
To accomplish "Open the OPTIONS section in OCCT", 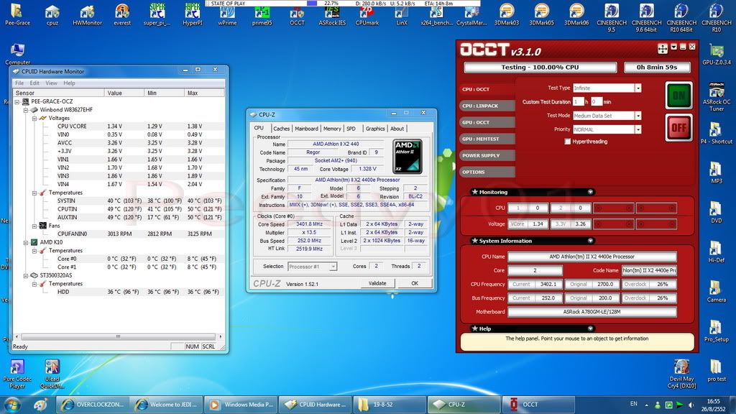I will point(487,172).
